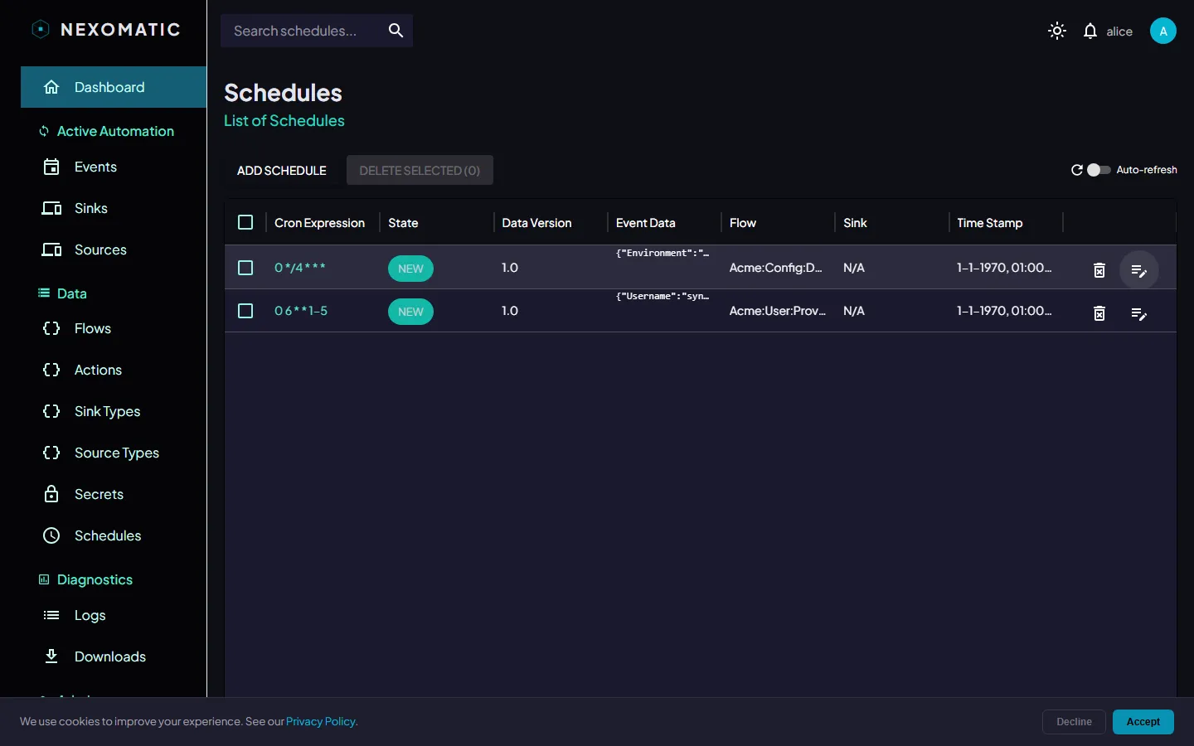
Task: Click the Active Automation section header
Action: coord(115,131)
